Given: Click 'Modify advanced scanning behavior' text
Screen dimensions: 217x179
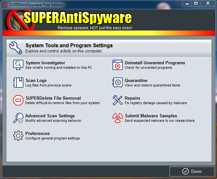Looking at the screenshot, I should coord(53,121).
